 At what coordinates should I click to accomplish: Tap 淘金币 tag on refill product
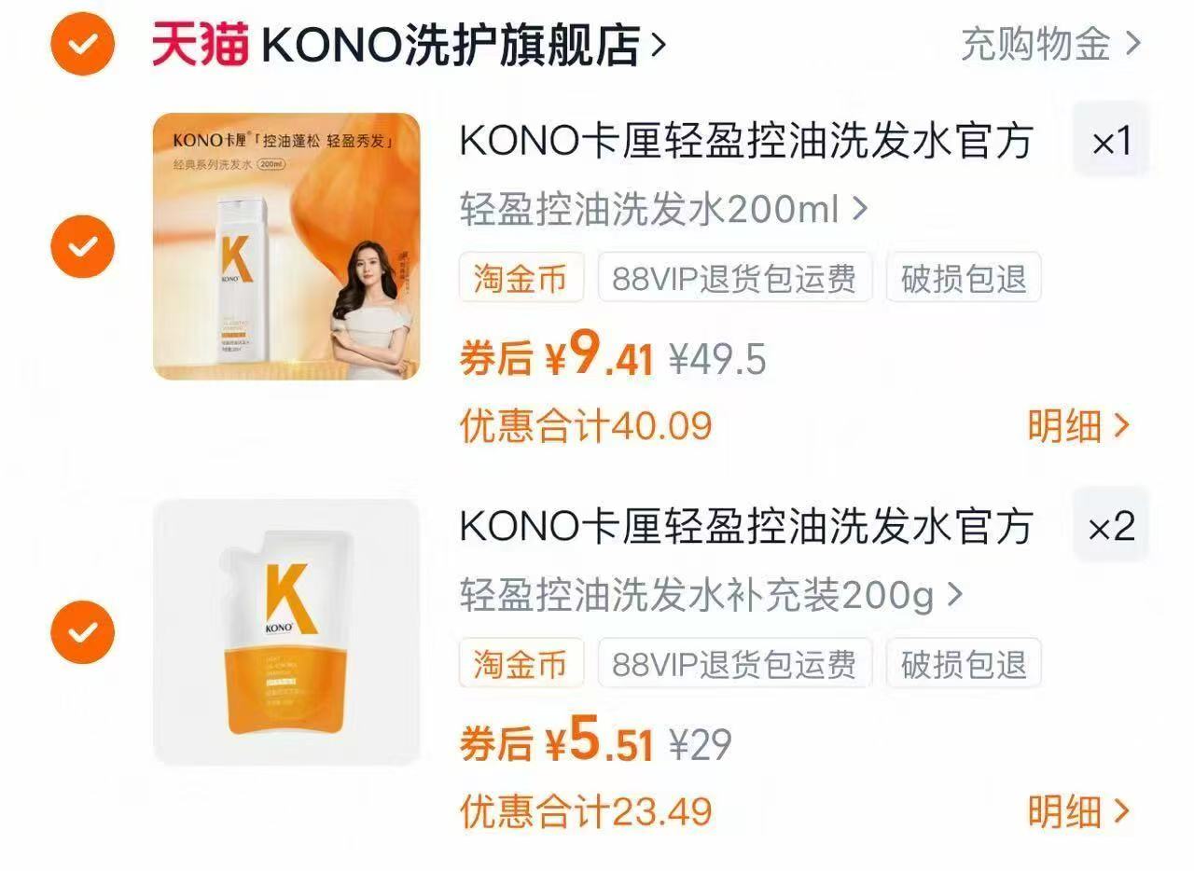pyautogui.click(x=521, y=663)
